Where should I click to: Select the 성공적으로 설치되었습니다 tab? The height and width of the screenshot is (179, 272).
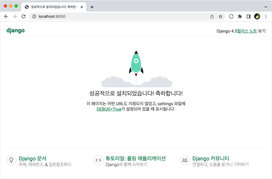(x=54, y=7)
